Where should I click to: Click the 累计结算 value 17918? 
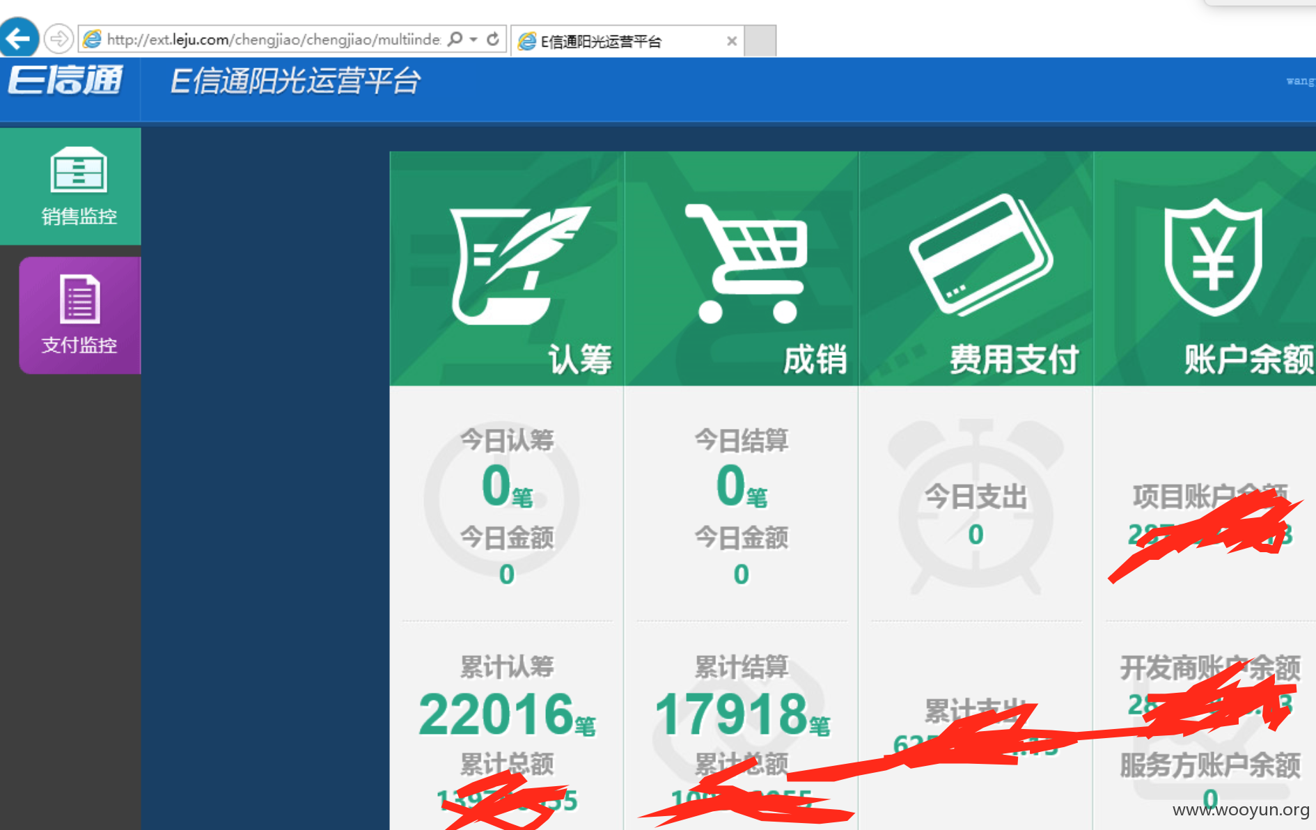(730, 714)
